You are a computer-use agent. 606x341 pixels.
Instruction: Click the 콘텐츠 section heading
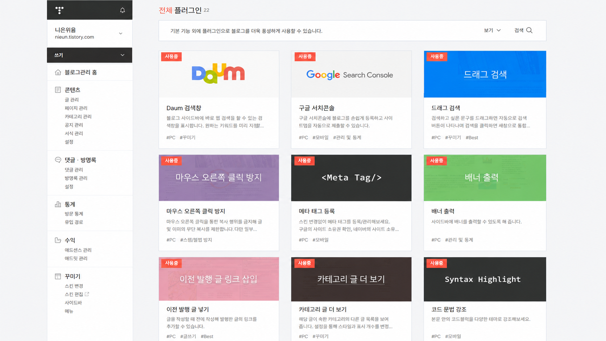tap(72, 90)
